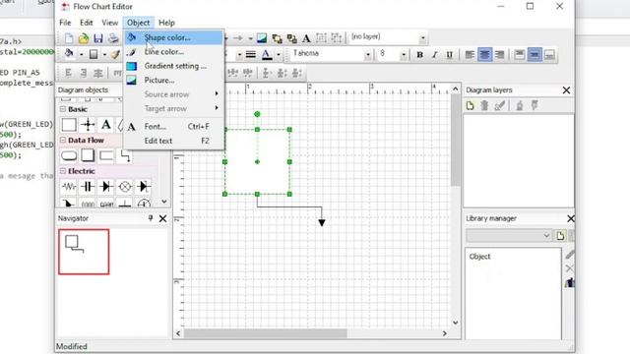
Task: Select the stepped connector shape in Data Flow
Action: click(125, 155)
